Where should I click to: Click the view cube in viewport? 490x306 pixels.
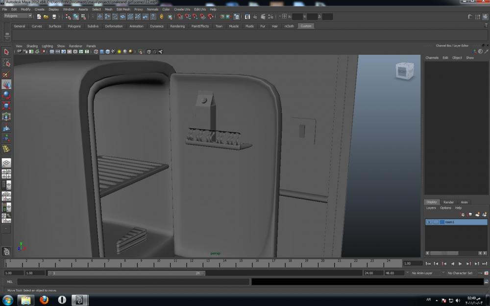[404, 71]
